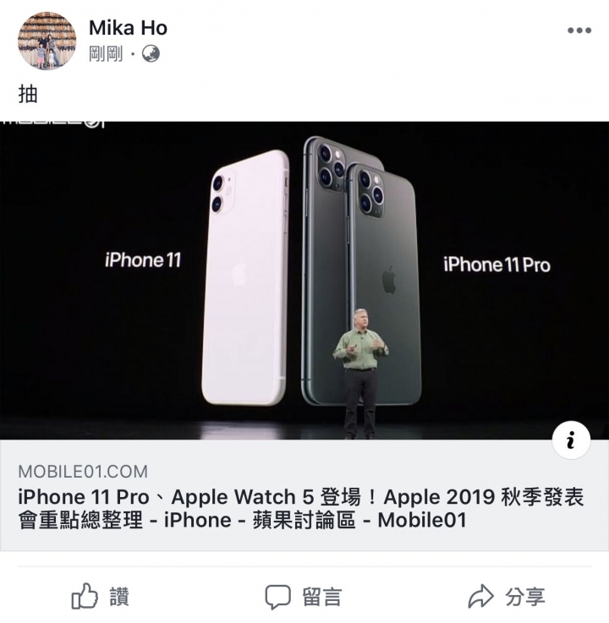Tap the speech bubble comment icon
The height and width of the screenshot is (623, 609).
click(x=278, y=597)
